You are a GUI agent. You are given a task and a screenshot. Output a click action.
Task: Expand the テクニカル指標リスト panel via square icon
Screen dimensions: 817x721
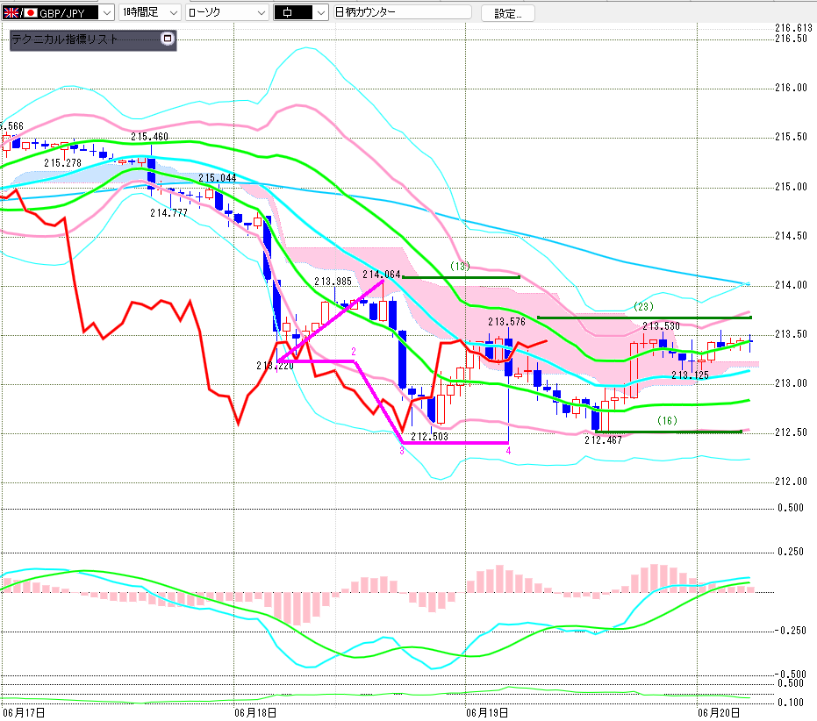pos(168,39)
